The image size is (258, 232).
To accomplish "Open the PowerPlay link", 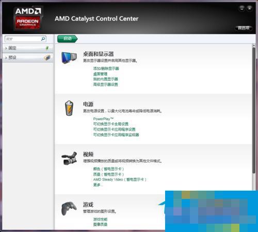I will 103,119.
